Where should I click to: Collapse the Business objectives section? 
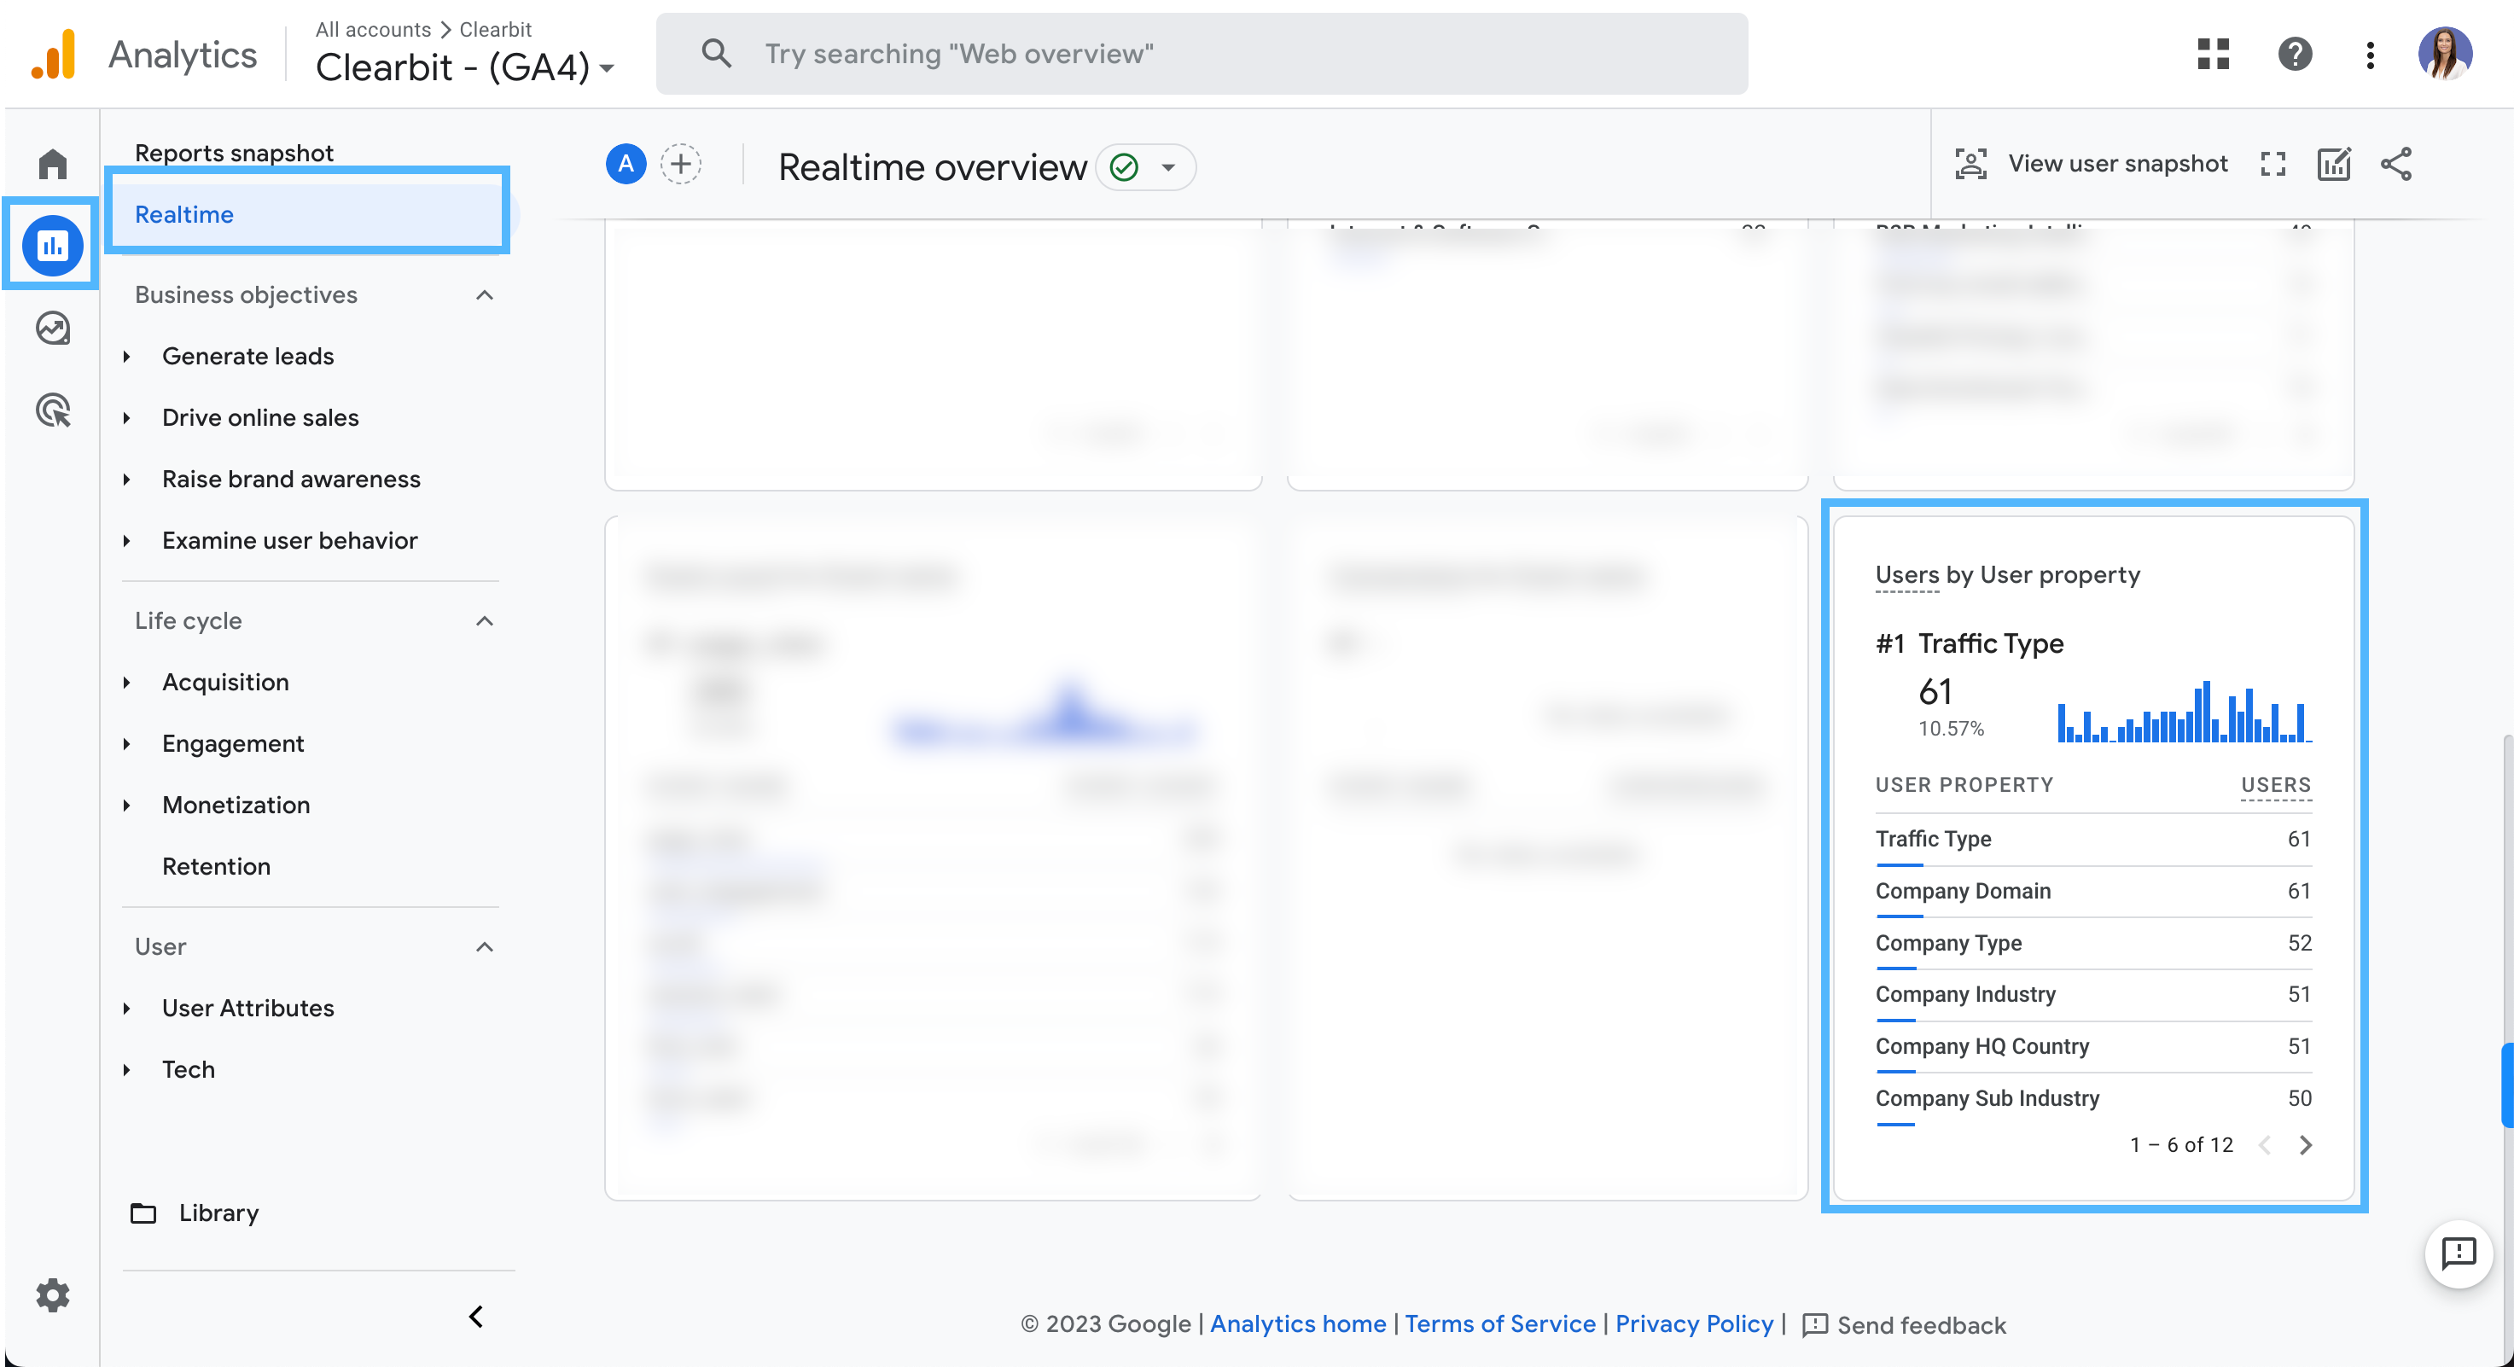click(484, 294)
